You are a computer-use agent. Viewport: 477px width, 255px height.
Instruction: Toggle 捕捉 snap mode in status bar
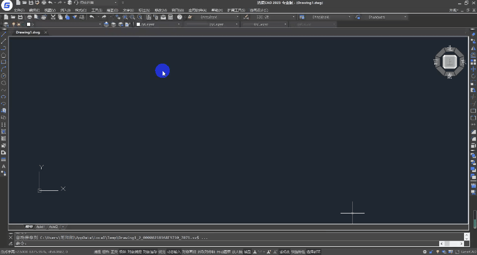pos(97,252)
